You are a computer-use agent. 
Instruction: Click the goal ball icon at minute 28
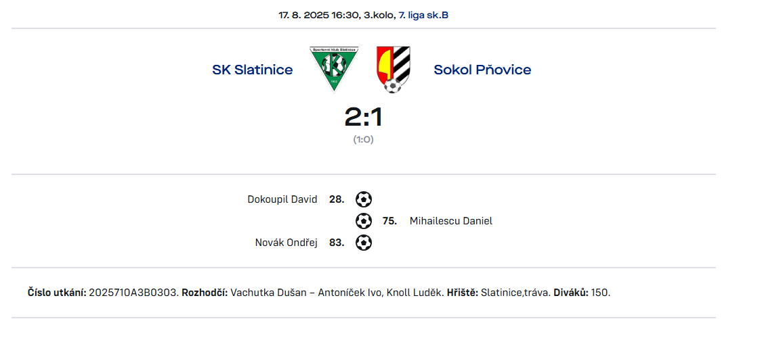pyautogui.click(x=364, y=199)
